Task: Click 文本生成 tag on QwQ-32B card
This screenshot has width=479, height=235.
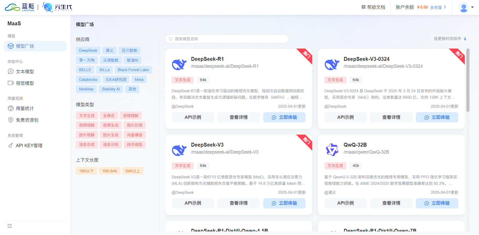Action: point(335,166)
